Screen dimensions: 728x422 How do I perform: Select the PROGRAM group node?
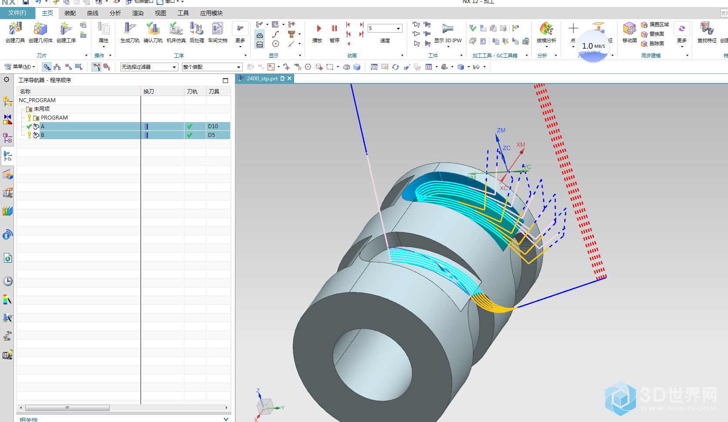click(54, 118)
